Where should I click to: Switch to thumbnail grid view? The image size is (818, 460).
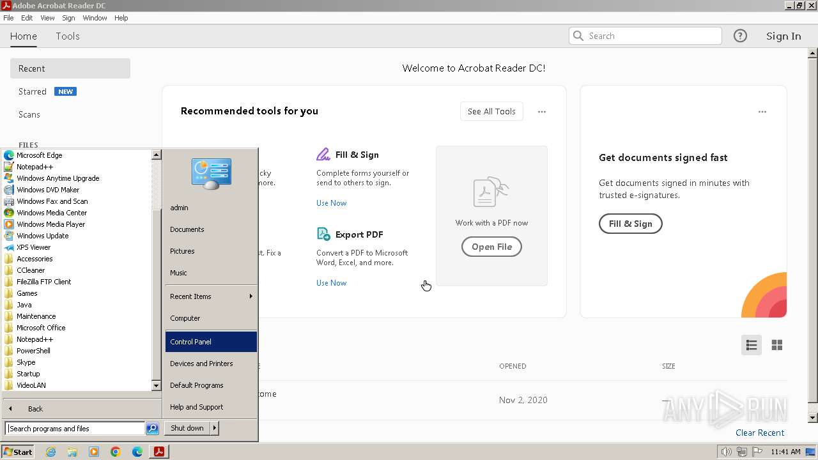(777, 345)
